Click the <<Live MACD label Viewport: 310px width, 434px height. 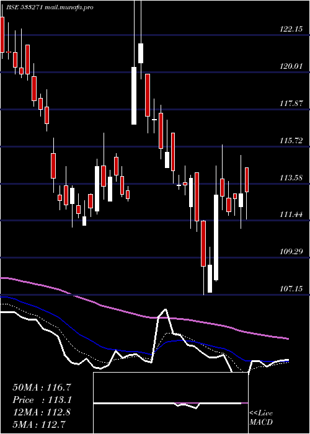pos(261,417)
